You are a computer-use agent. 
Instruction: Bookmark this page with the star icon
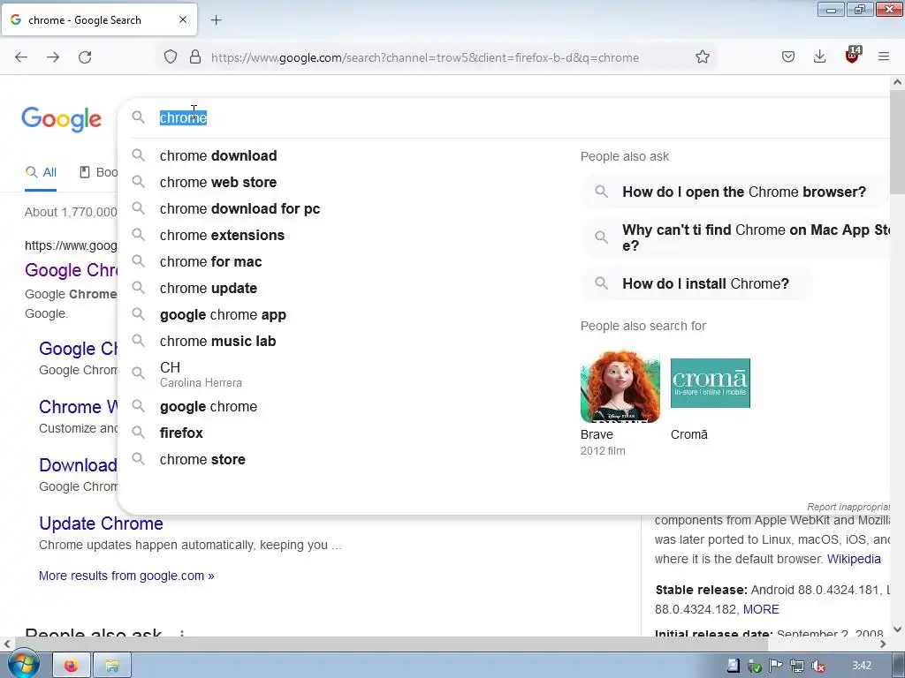703,57
